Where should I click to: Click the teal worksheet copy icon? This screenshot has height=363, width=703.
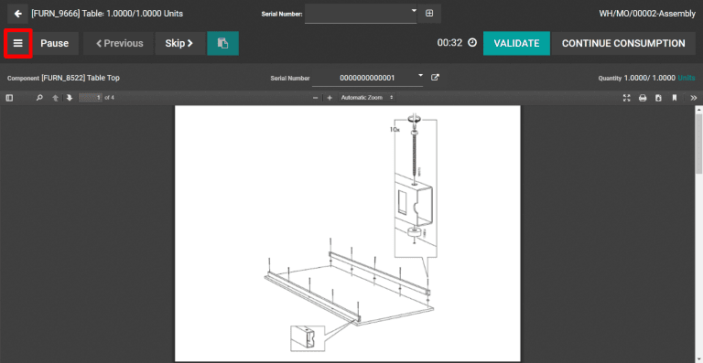pyautogui.click(x=222, y=43)
